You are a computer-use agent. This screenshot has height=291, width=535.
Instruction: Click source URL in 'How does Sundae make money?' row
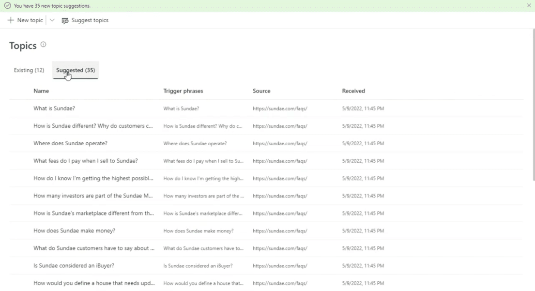[280, 230]
